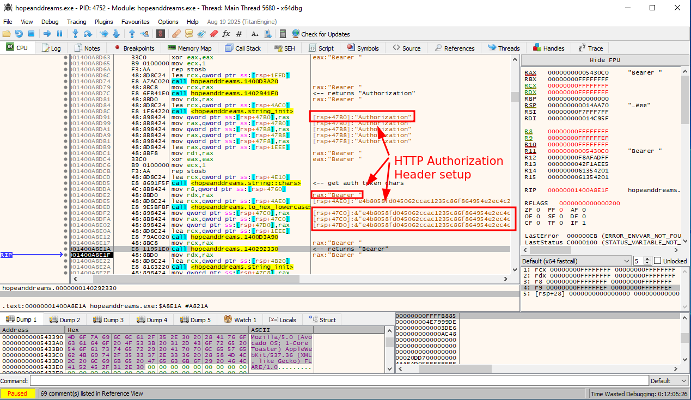Open the Bookmarks red icon
The width and height of the screenshot is (691, 400).
(x=213, y=34)
